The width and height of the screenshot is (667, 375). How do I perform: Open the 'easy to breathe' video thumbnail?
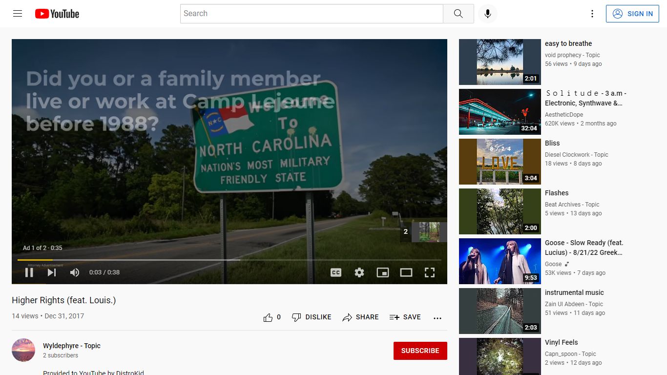pyautogui.click(x=500, y=62)
